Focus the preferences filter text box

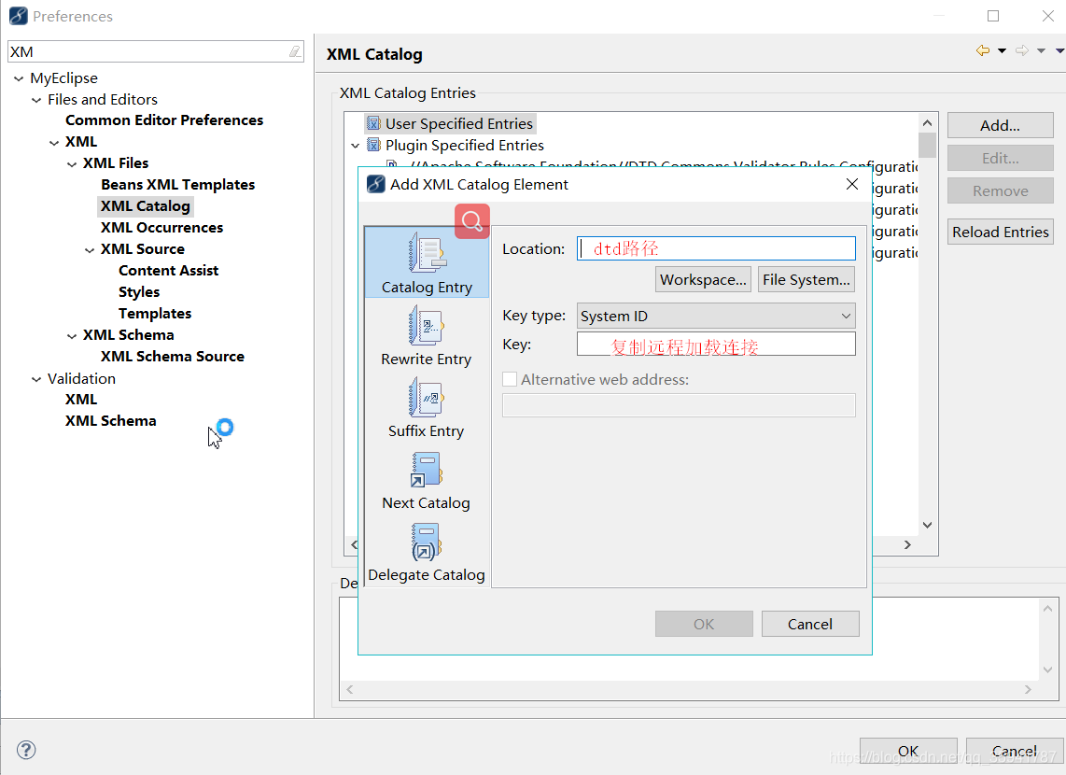point(148,51)
